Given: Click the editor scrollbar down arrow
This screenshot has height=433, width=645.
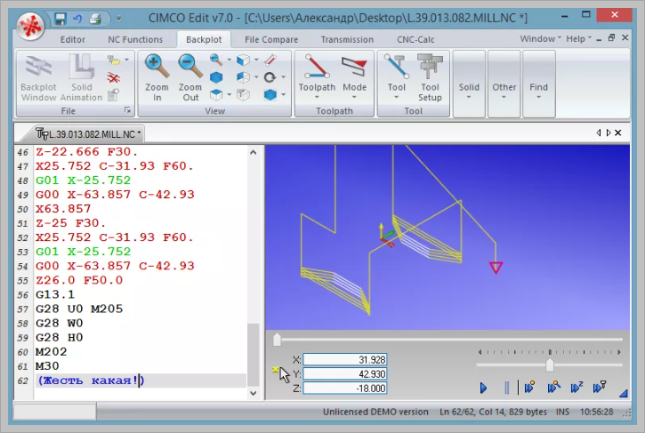Looking at the screenshot, I should (254, 393).
